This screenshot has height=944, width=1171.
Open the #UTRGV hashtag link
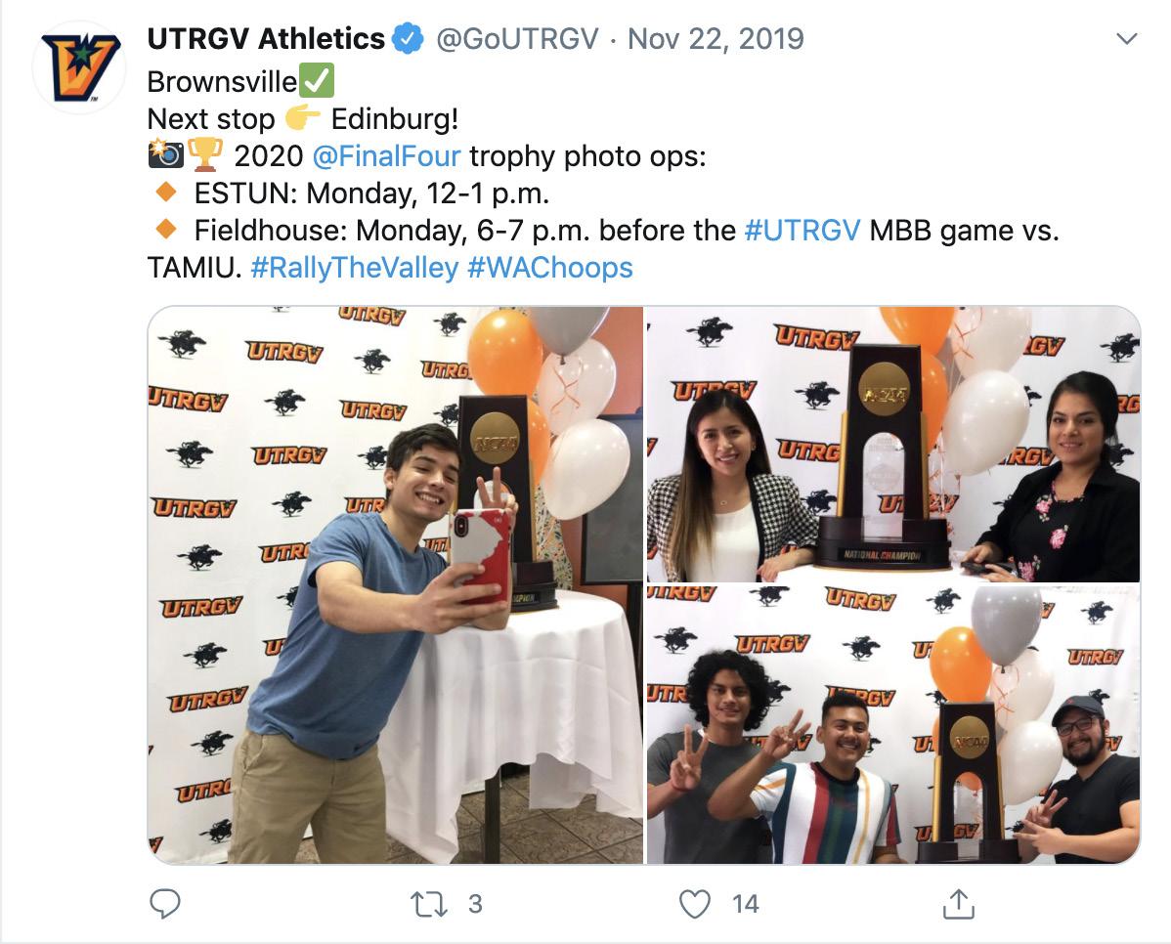coord(802,230)
